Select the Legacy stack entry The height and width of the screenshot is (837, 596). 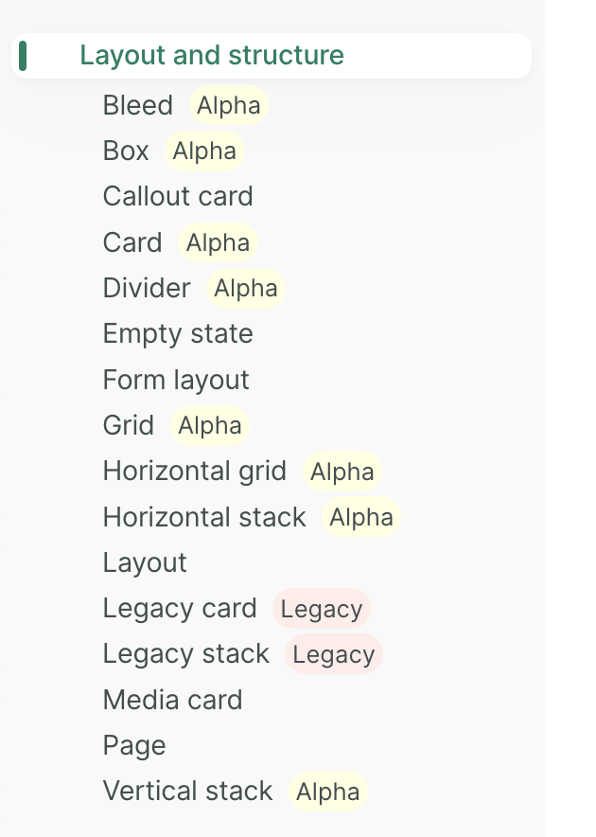(185, 653)
